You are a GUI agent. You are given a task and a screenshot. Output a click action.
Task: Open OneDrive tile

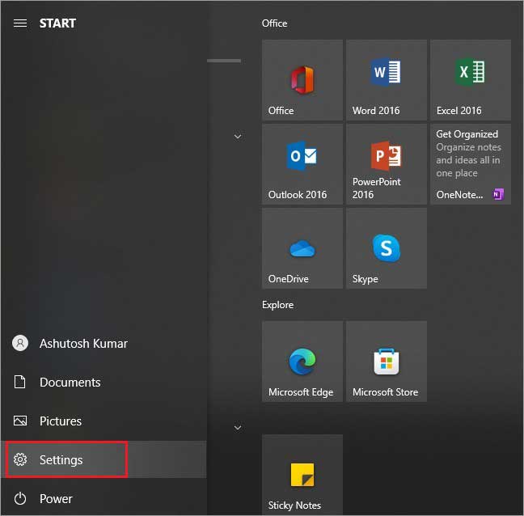302,248
